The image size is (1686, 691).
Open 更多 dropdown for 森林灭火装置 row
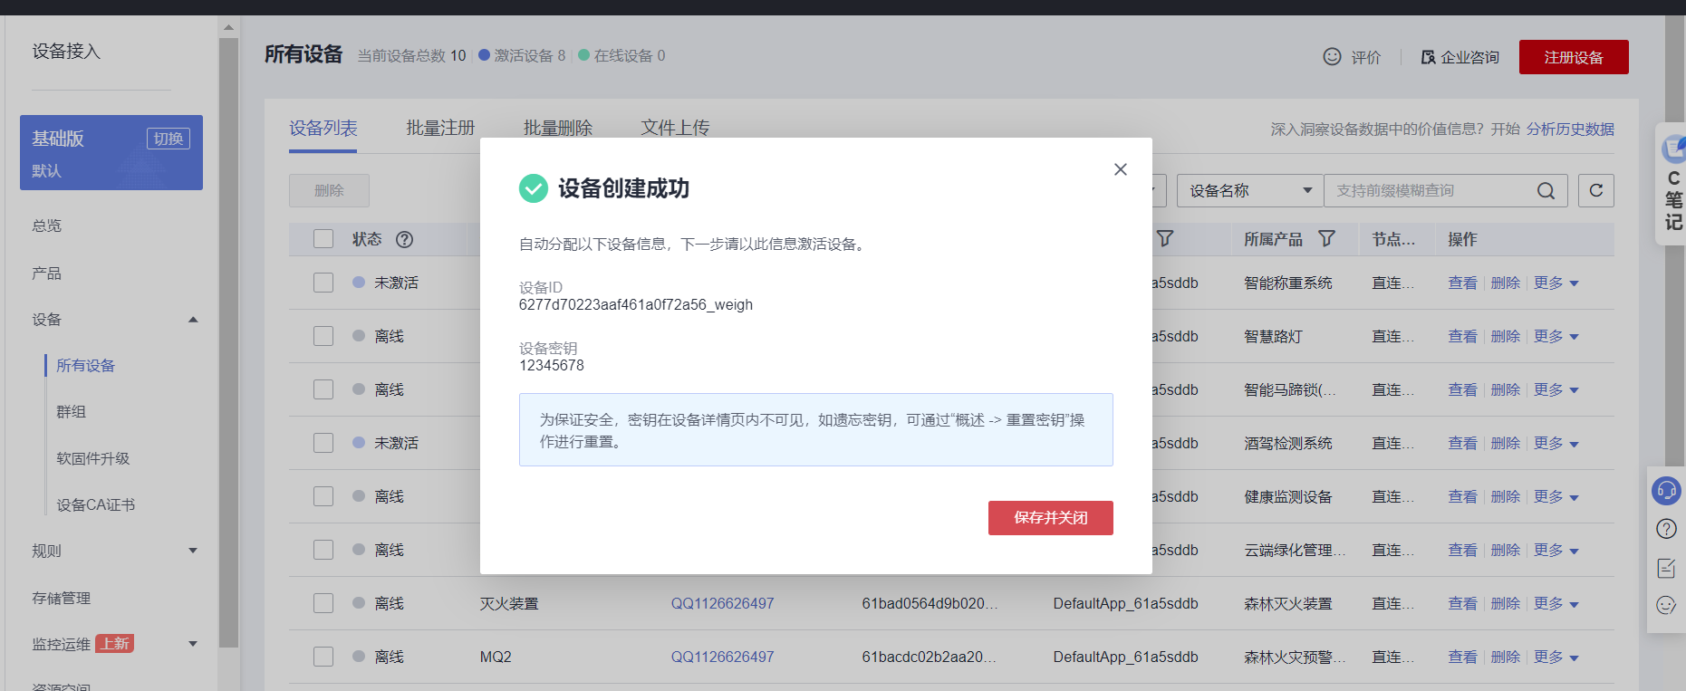1556,603
